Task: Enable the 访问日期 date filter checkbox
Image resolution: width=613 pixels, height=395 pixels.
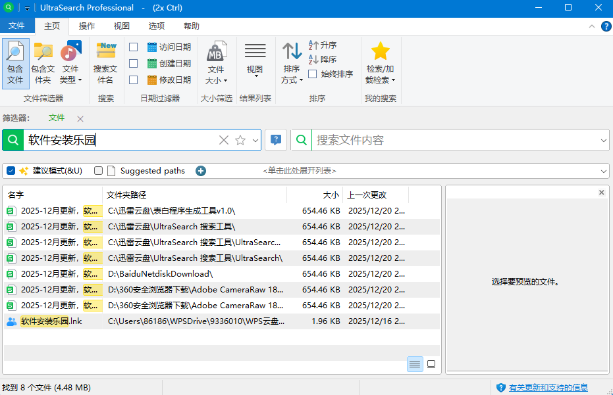Action: [134, 47]
